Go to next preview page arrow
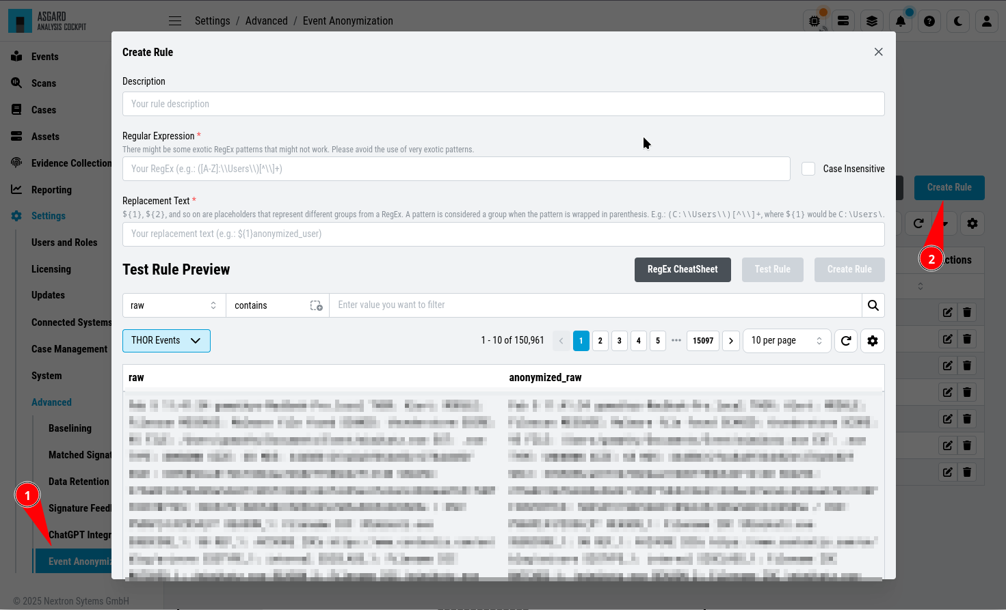 [731, 341]
